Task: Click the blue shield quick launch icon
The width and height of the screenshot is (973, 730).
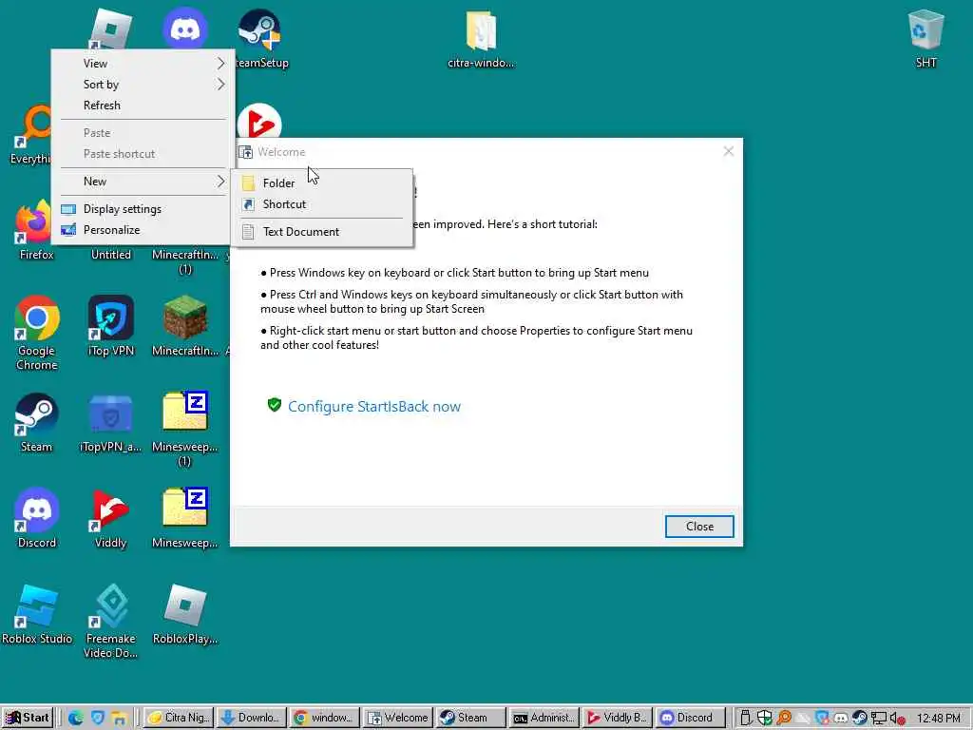Action: (x=98, y=719)
